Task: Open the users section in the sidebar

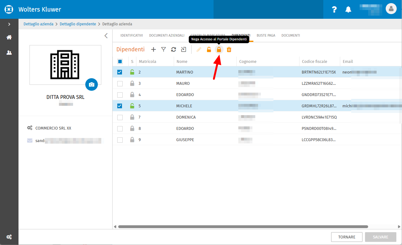Action: 9,53
